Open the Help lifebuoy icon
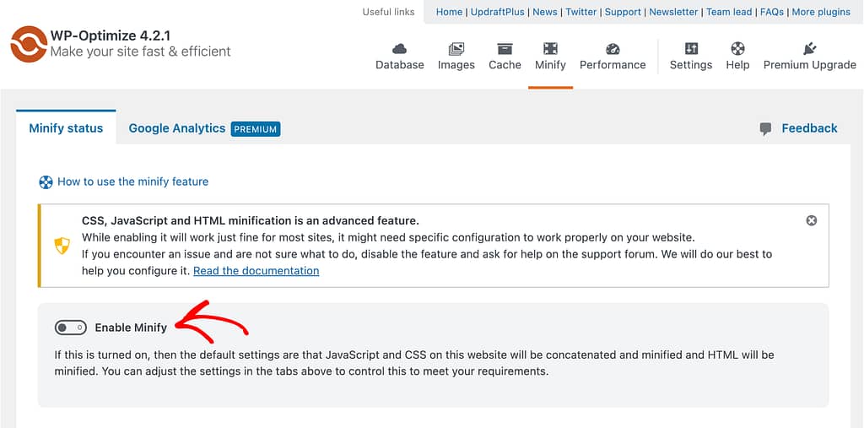The height and width of the screenshot is (428, 864). pyautogui.click(x=737, y=48)
